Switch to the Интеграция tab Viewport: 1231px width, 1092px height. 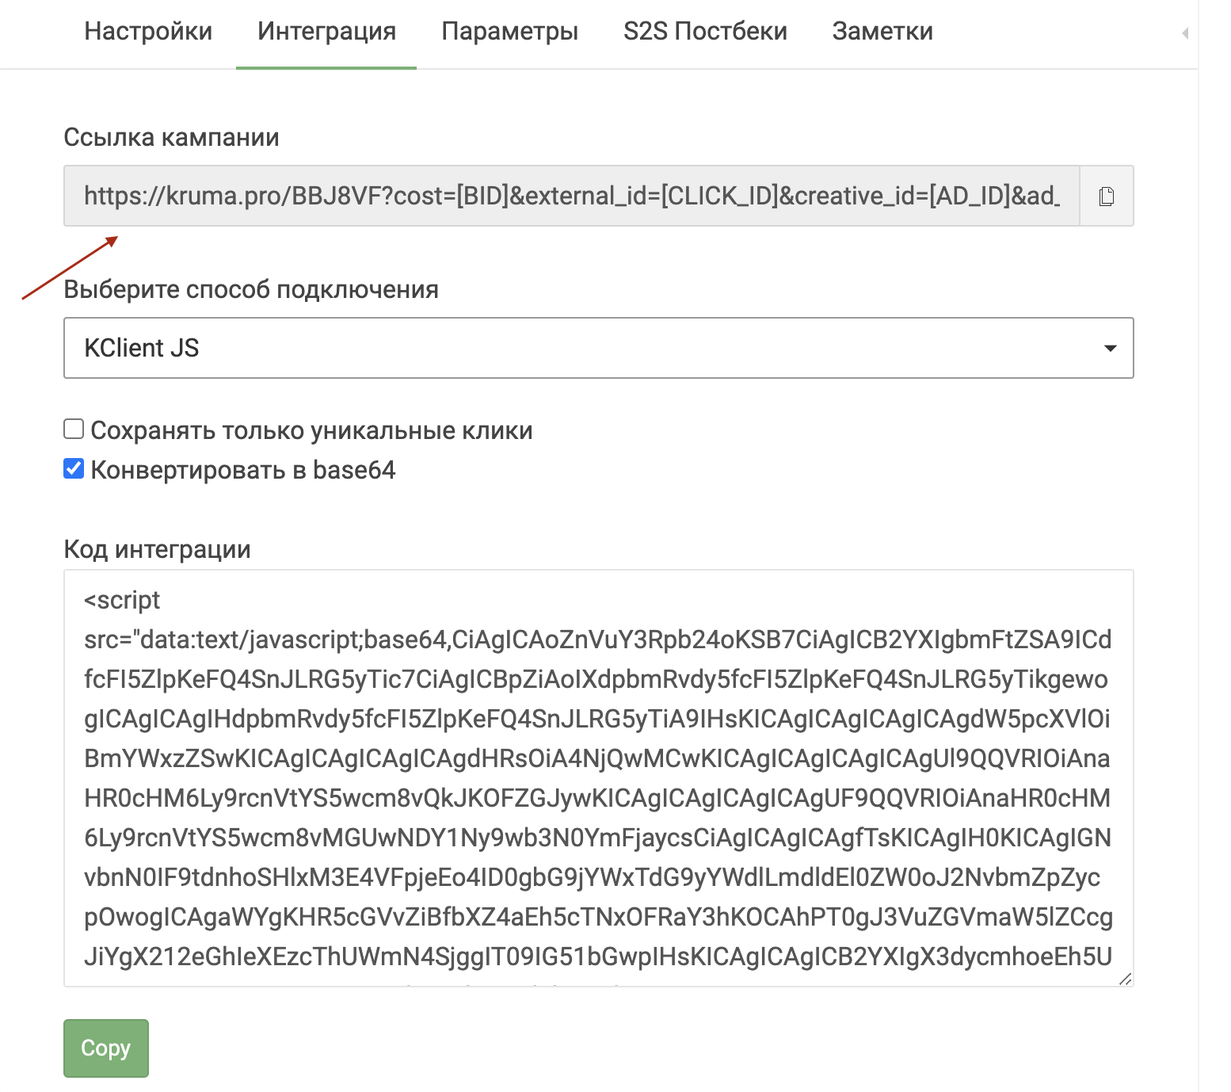pyautogui.click(x=326, y=31)
